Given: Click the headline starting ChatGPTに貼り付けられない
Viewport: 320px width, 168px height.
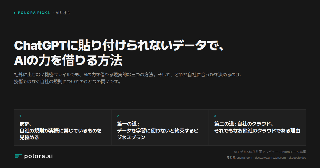Looking at the screenshot, I should [x=118, y=53].
